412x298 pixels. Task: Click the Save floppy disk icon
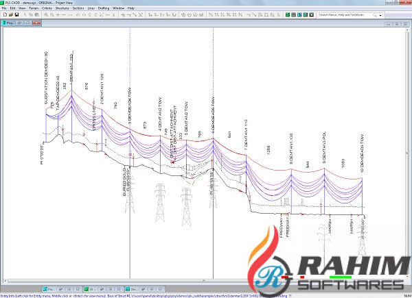tap(16, 14)
